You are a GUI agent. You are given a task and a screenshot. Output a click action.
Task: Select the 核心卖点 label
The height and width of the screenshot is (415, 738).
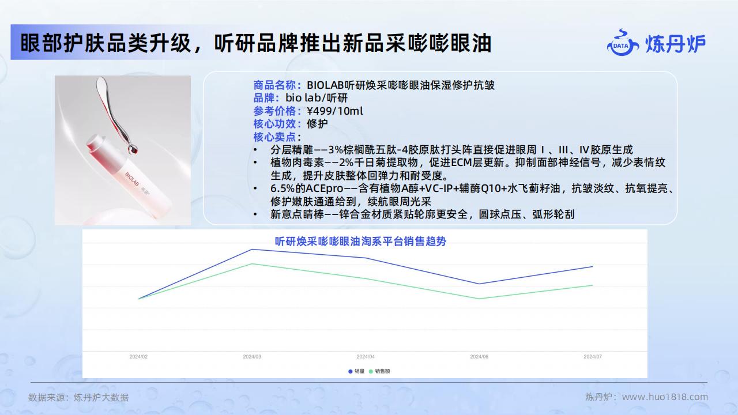277,137
